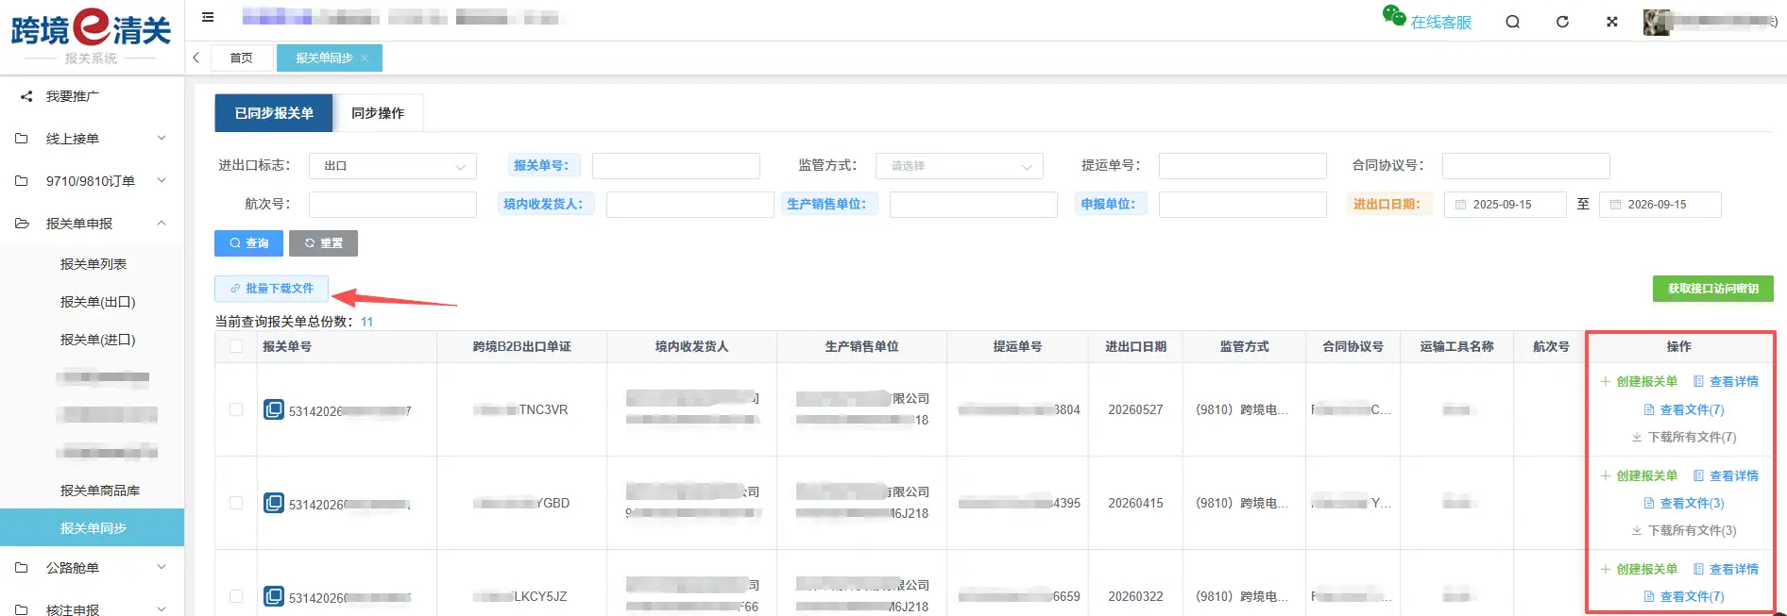Select the 已同步报关单 tab

(x=274, y=113)
